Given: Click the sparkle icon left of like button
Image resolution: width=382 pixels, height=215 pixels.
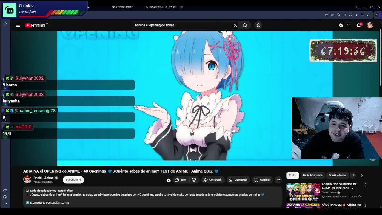Looking at the screenshot, I should (168, 180).
